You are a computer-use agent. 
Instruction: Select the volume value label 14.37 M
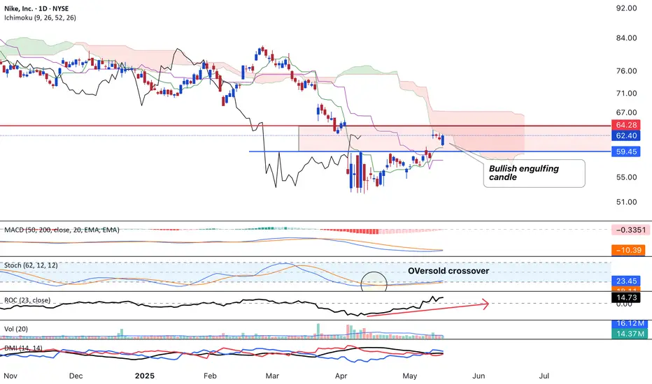point(630,333)
